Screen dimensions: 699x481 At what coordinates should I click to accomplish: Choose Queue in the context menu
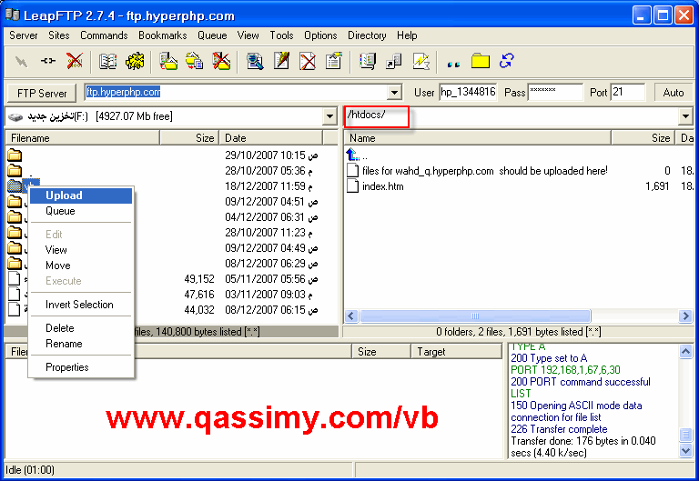point(81,211)
